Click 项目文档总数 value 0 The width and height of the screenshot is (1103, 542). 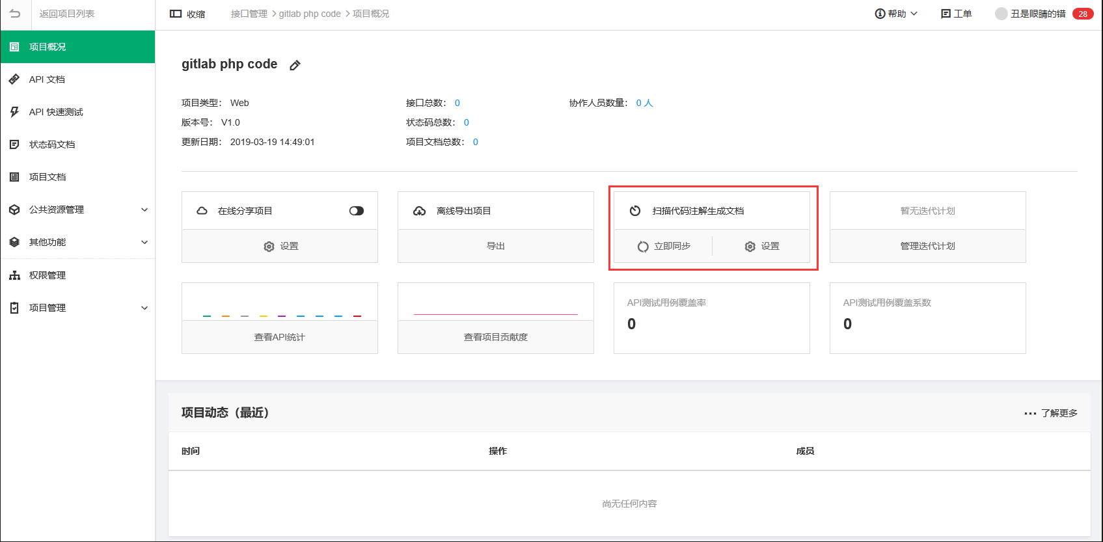(476, 142)
